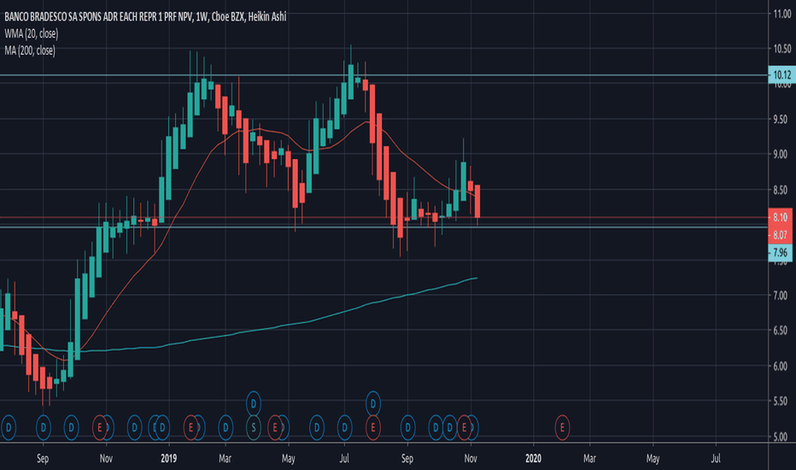796x470 pixels.
Task: Click the 7.96 horizontal line price label
Action: pos(781,253)
